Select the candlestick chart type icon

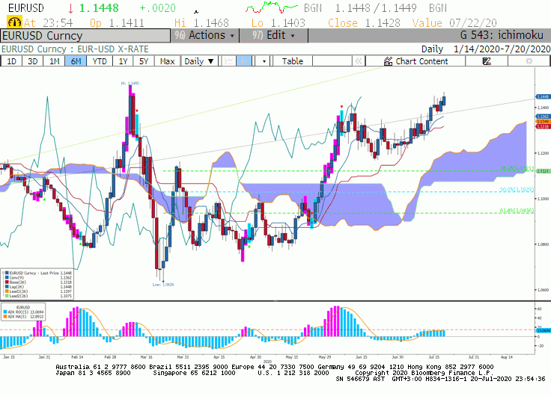point(244,61)
